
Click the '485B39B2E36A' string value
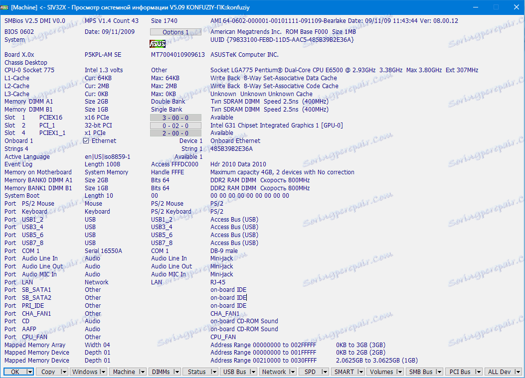coord(231,149)
